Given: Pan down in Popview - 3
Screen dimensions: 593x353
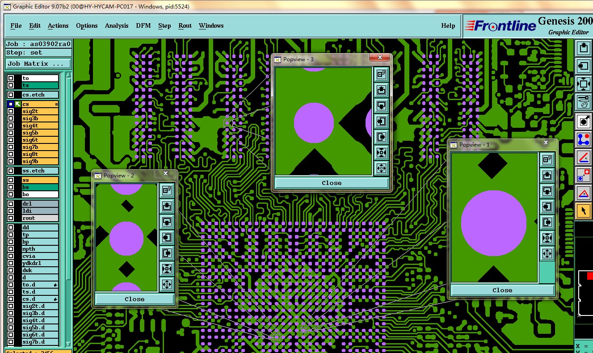Looking at the screenshot, I should pos(381,105).
